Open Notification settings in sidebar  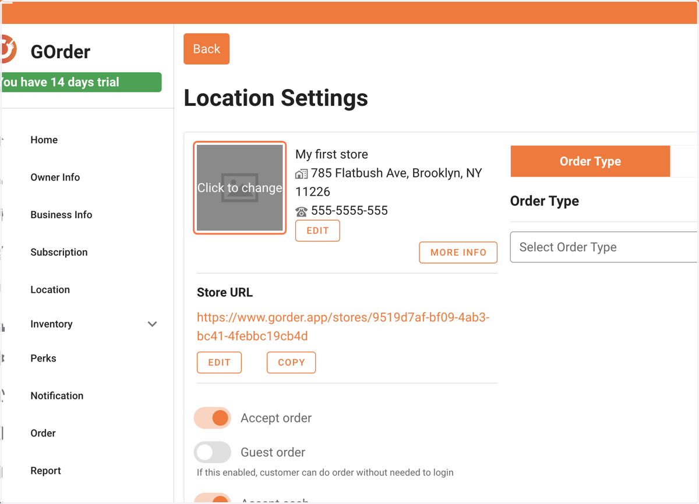coord(57,396)
